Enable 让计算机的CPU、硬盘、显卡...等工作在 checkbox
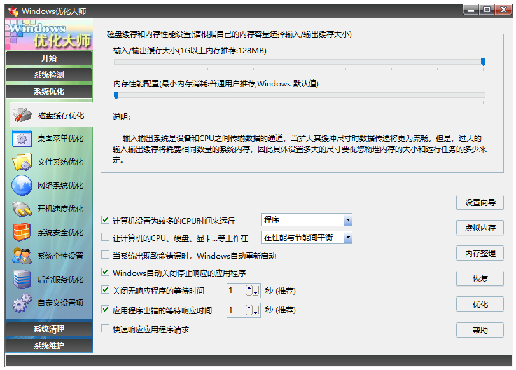Image resolution: width=516 pixels, height=370 pixels. click(x=105, y=237)
